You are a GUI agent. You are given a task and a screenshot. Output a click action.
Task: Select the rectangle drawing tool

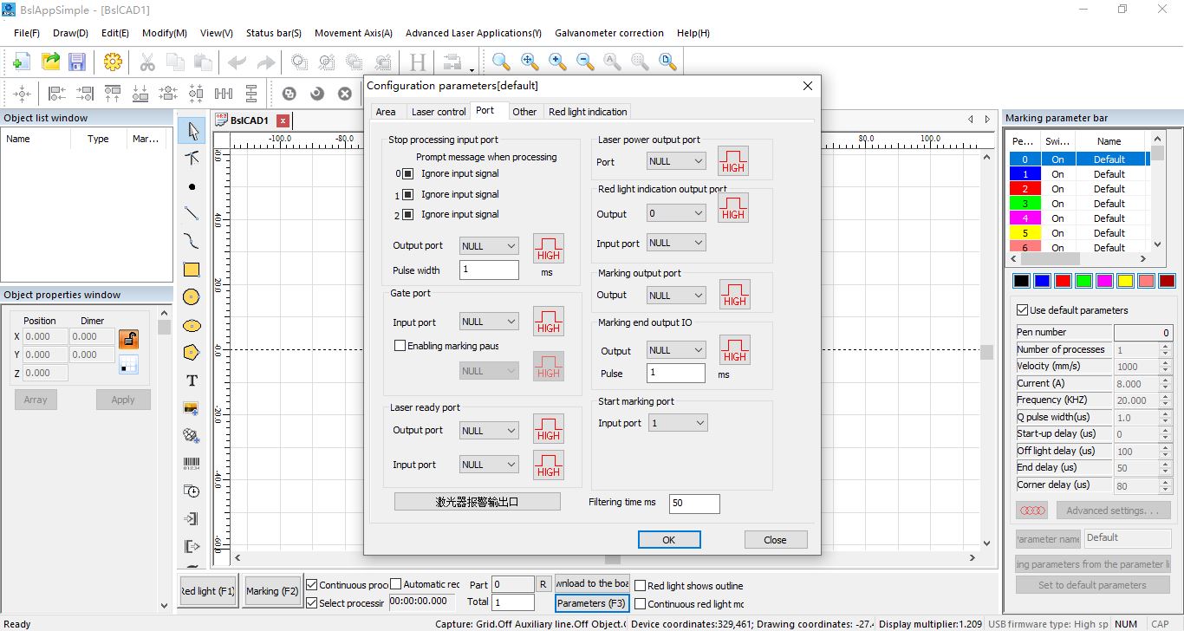(x=192, y=270)
